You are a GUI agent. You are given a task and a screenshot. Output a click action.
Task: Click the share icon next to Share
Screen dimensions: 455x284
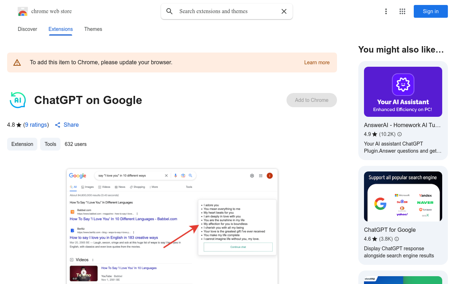pyautogui.click(x=58, y=125)
